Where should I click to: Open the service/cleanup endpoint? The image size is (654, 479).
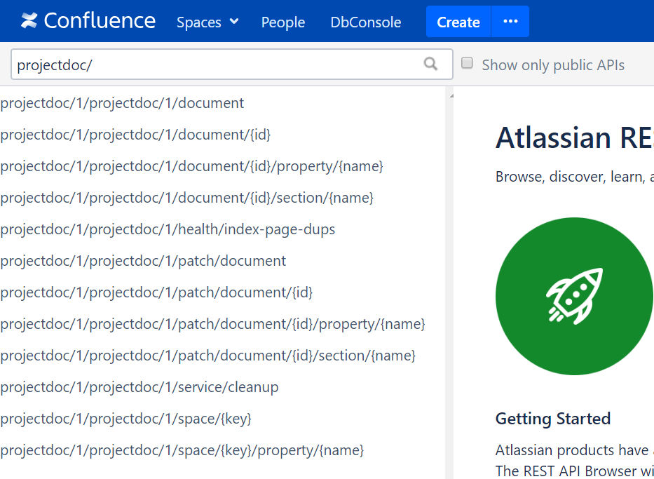click(139, 387)
